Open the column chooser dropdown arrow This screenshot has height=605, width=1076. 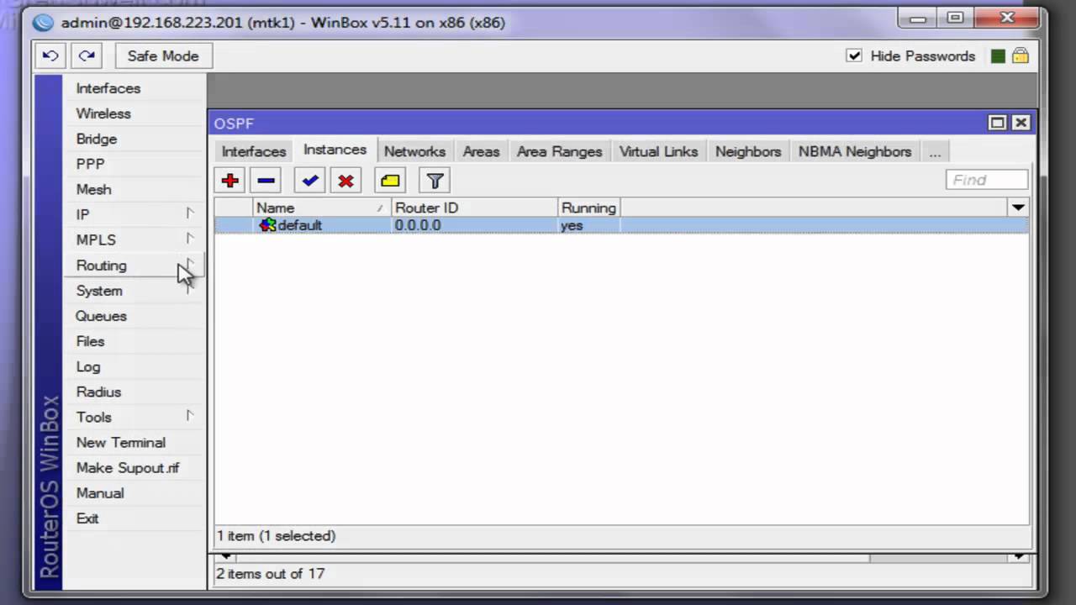pos(1018,208)
